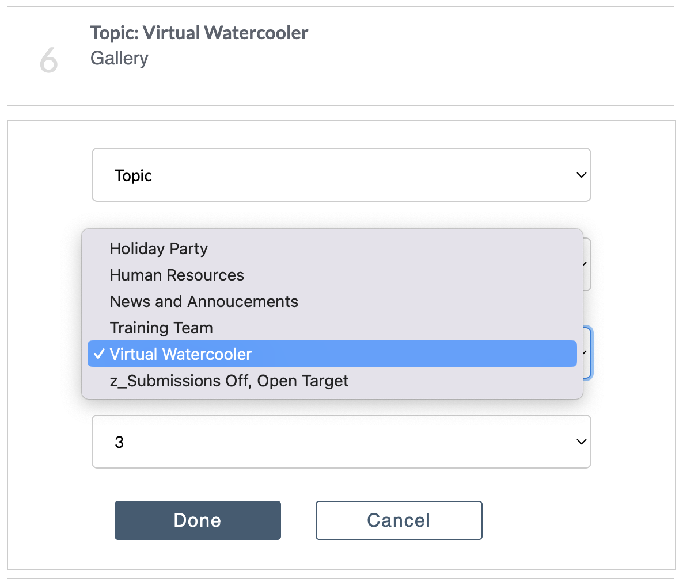Select Holiday Party from dropdown list
Image resolution: width=683 pixels, height=583 pixels.
tap(332, 249)
